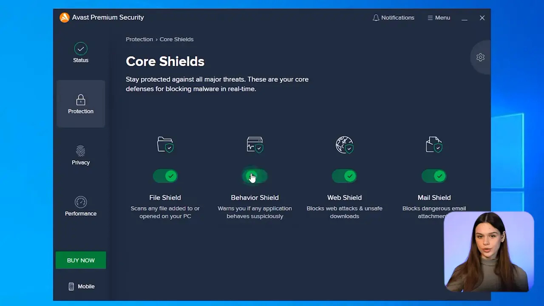Click the Mail Shield document icon
The width and height of the screenshot is (544, 306).
[434, 144]
